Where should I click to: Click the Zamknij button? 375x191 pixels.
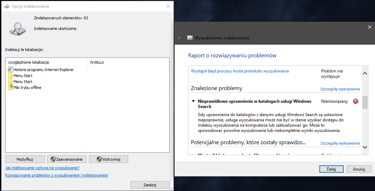[150, 185]
